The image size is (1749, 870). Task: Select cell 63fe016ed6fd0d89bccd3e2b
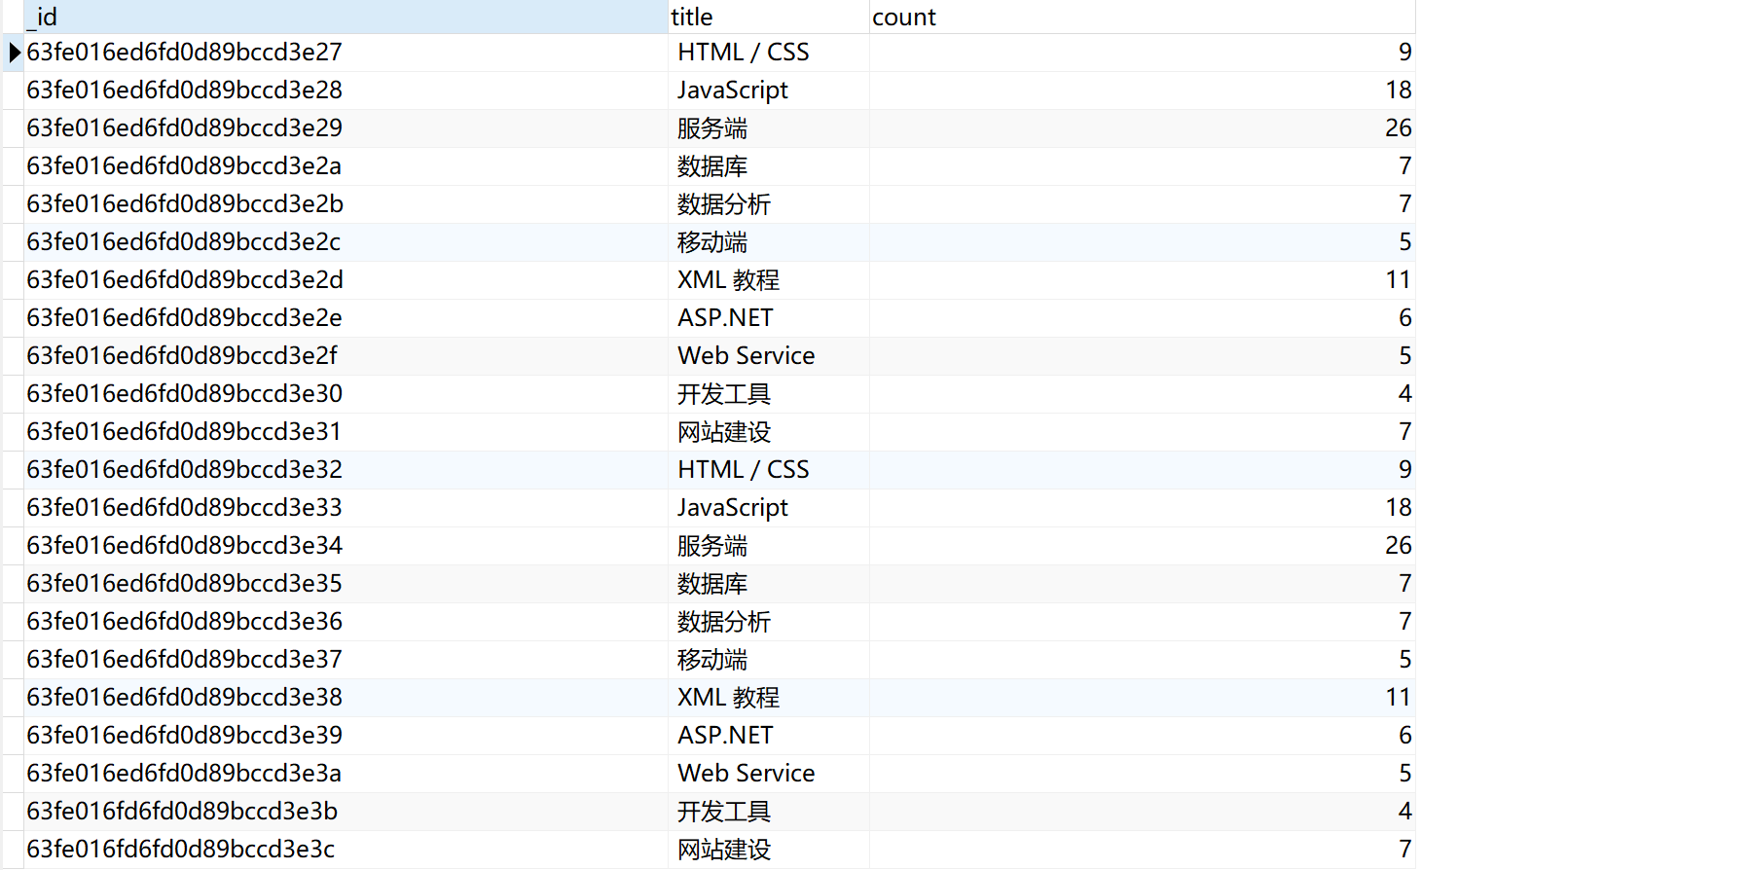[x=346, y=204]
